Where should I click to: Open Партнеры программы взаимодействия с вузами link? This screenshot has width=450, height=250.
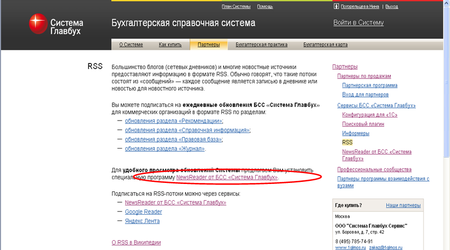pos(383,182)
